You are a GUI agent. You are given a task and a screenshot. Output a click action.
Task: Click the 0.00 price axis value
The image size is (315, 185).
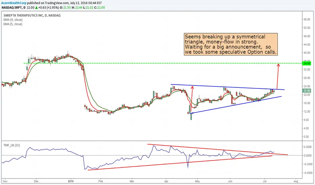point(306,137)
